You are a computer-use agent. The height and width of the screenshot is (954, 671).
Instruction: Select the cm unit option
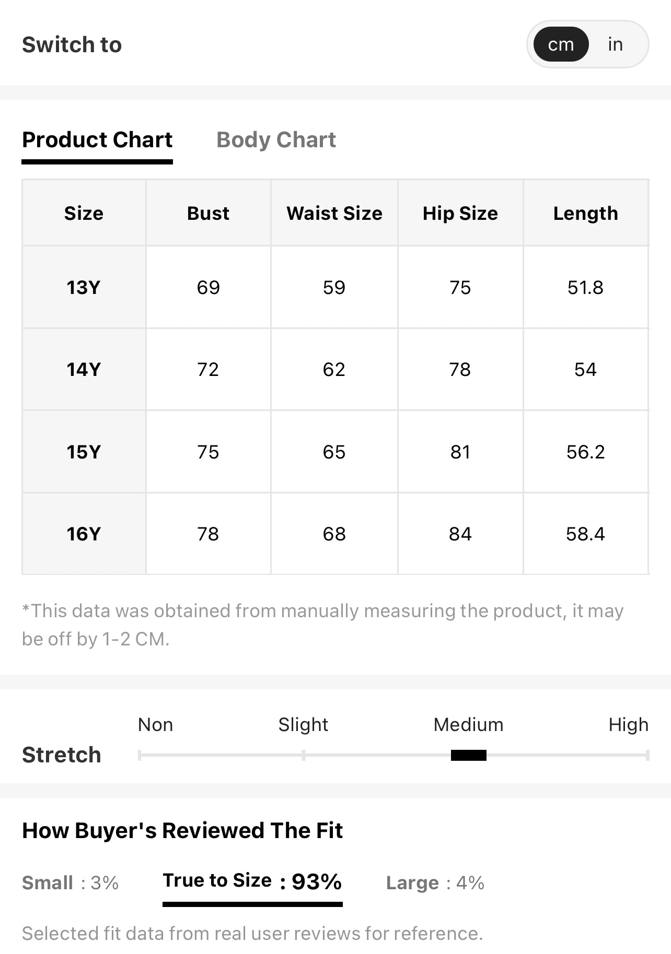click(561, 44)
